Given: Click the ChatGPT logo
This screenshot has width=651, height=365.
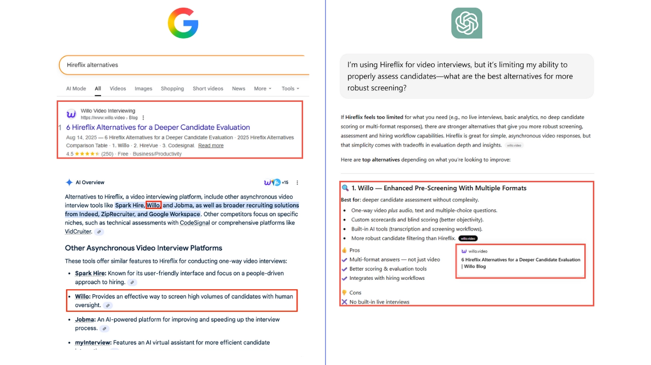Looking at the screenshot, I should click(467, 23).
